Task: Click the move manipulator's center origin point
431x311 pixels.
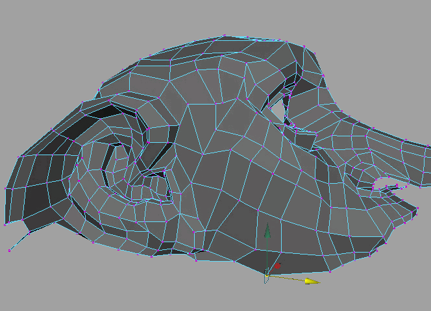Action: point(266,277)
